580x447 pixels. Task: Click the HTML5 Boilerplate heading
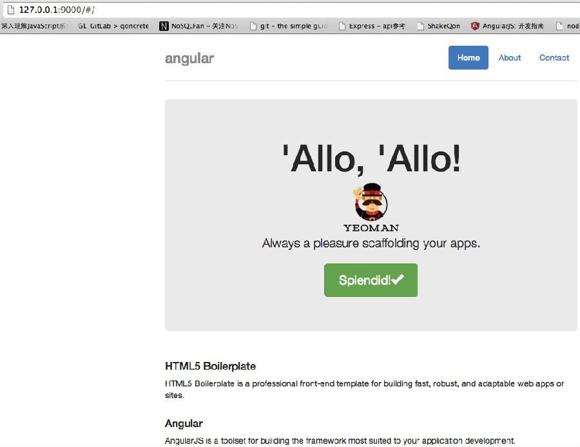[x=210, y=366]
